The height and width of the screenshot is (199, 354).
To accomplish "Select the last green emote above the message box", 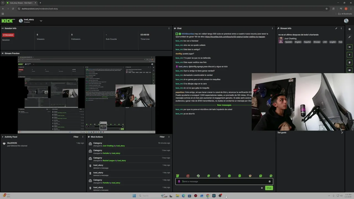I will coord(271,176).
